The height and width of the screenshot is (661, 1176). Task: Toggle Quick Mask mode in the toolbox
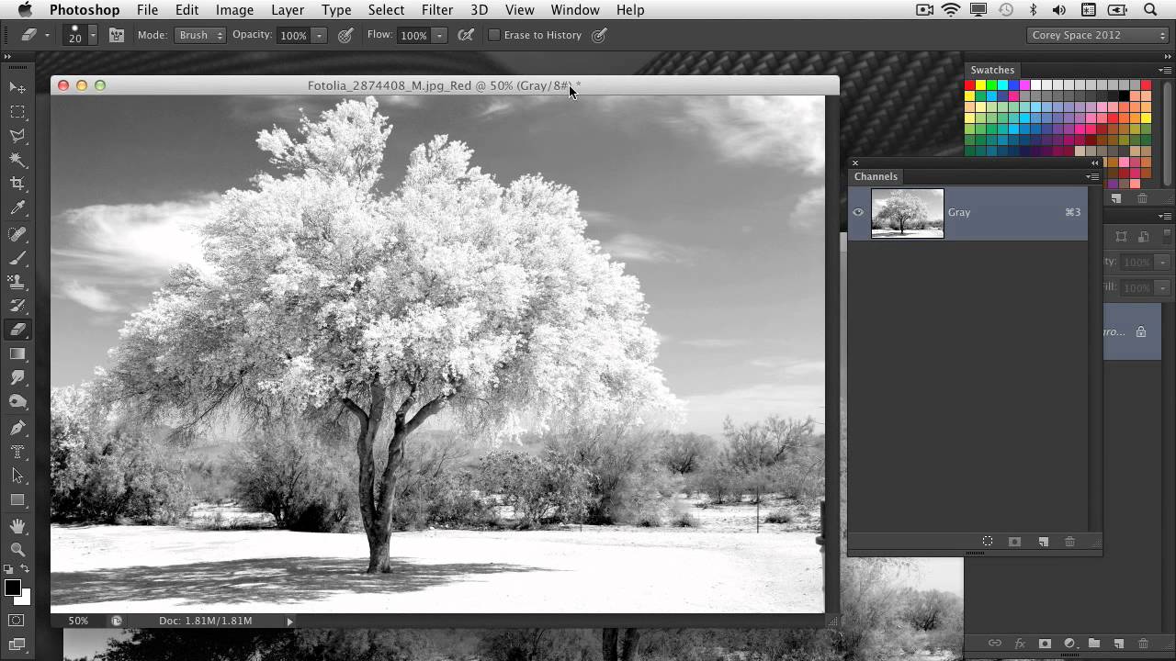(x=17, y=621)
